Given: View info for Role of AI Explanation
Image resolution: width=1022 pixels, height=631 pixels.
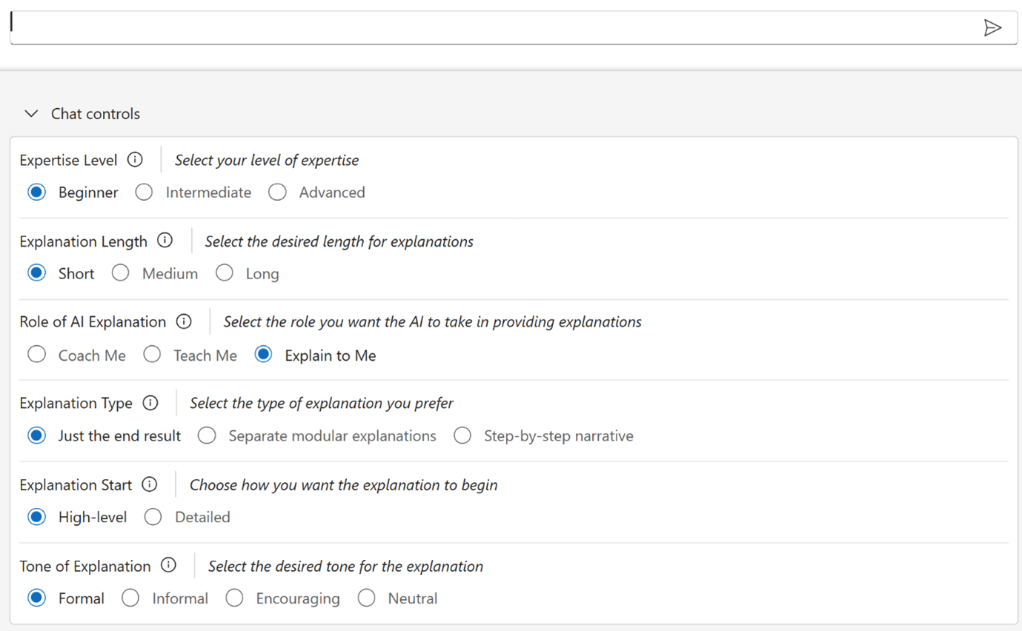Looking at the screenshot, I should 183,321.
